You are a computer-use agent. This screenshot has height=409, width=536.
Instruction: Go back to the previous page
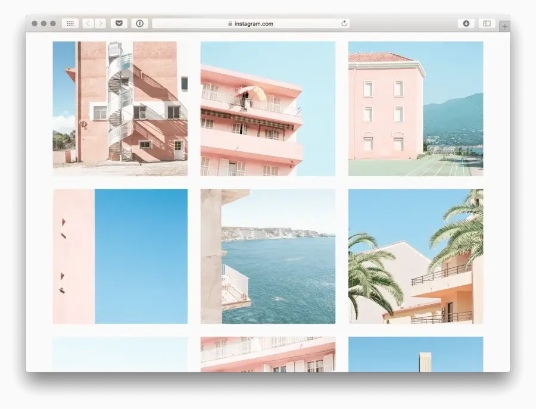pyautogui.click(x=88, y=24)
